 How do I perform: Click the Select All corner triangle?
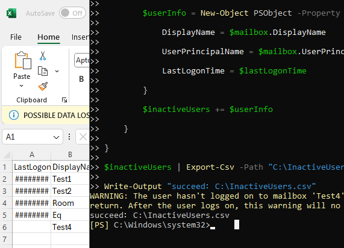(x=7, y=155)
